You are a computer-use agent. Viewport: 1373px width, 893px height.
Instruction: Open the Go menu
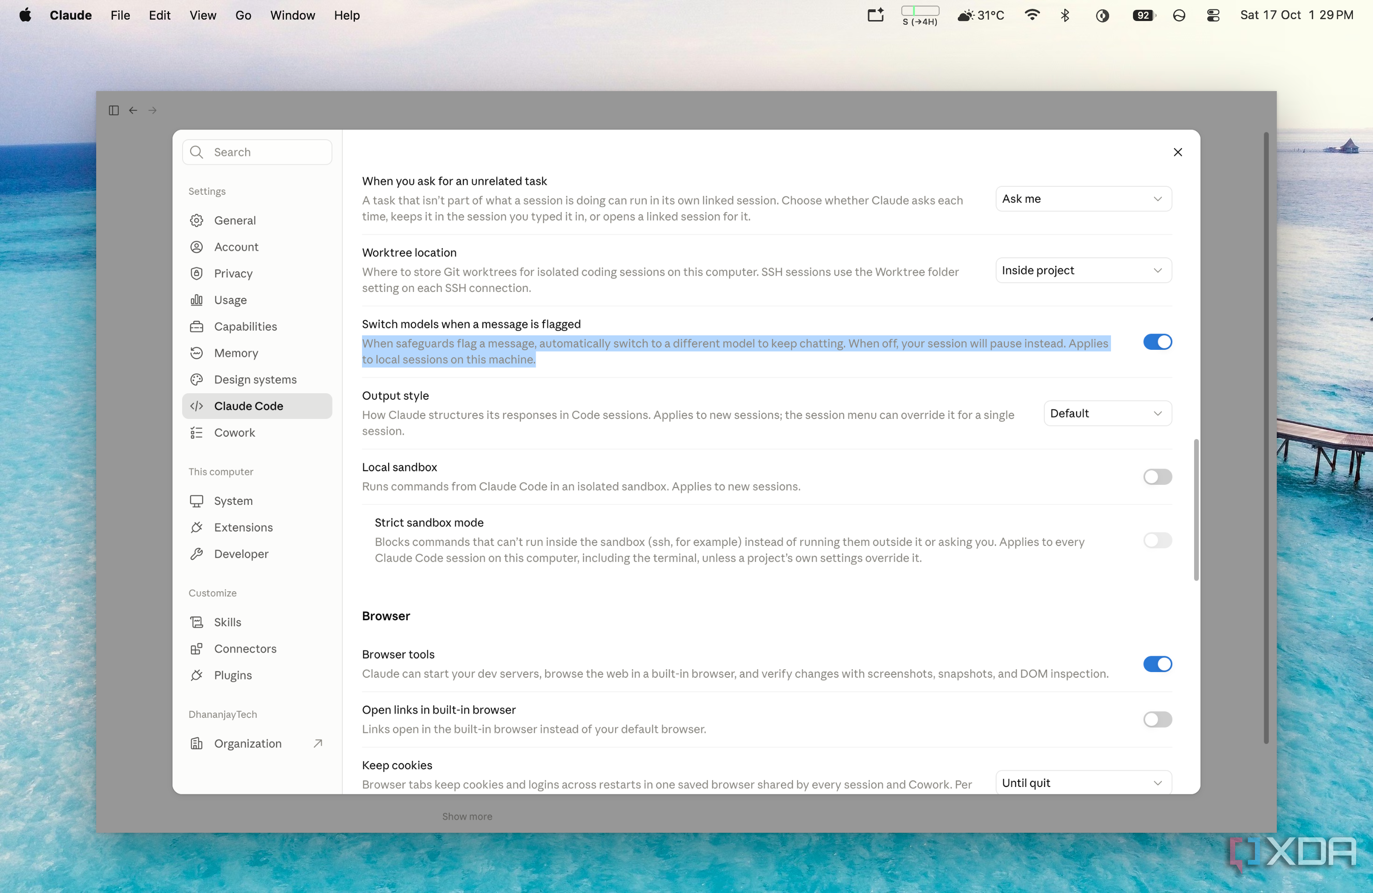(243, 15)
